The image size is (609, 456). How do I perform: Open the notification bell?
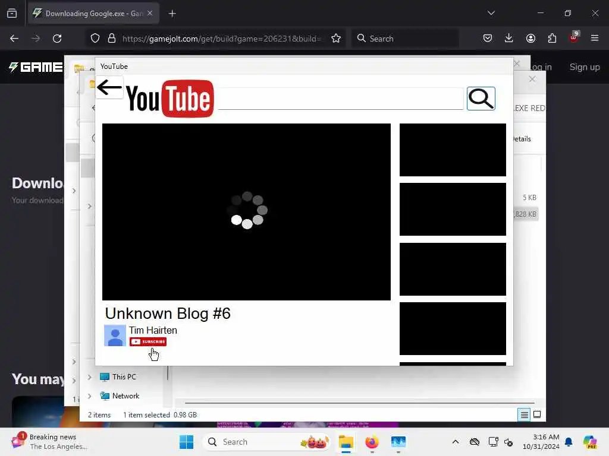569,442
